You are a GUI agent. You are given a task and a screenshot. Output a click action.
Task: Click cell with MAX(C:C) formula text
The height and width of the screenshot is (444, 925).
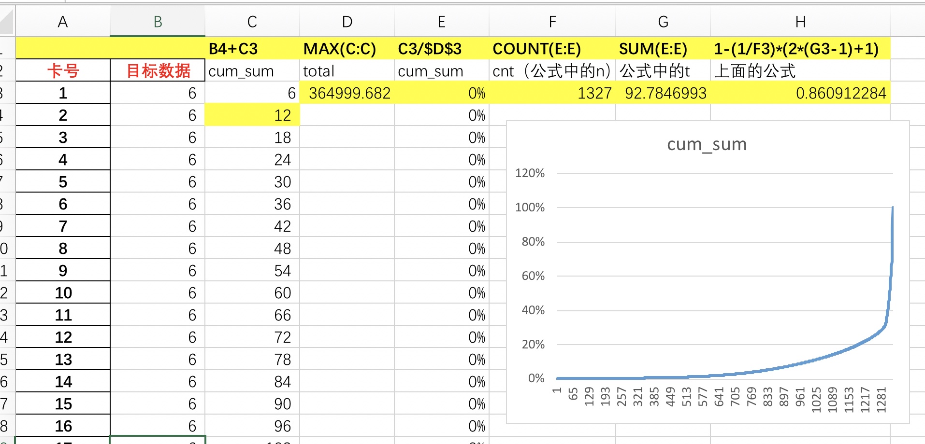pyautogui.click(x=347, y=48)
